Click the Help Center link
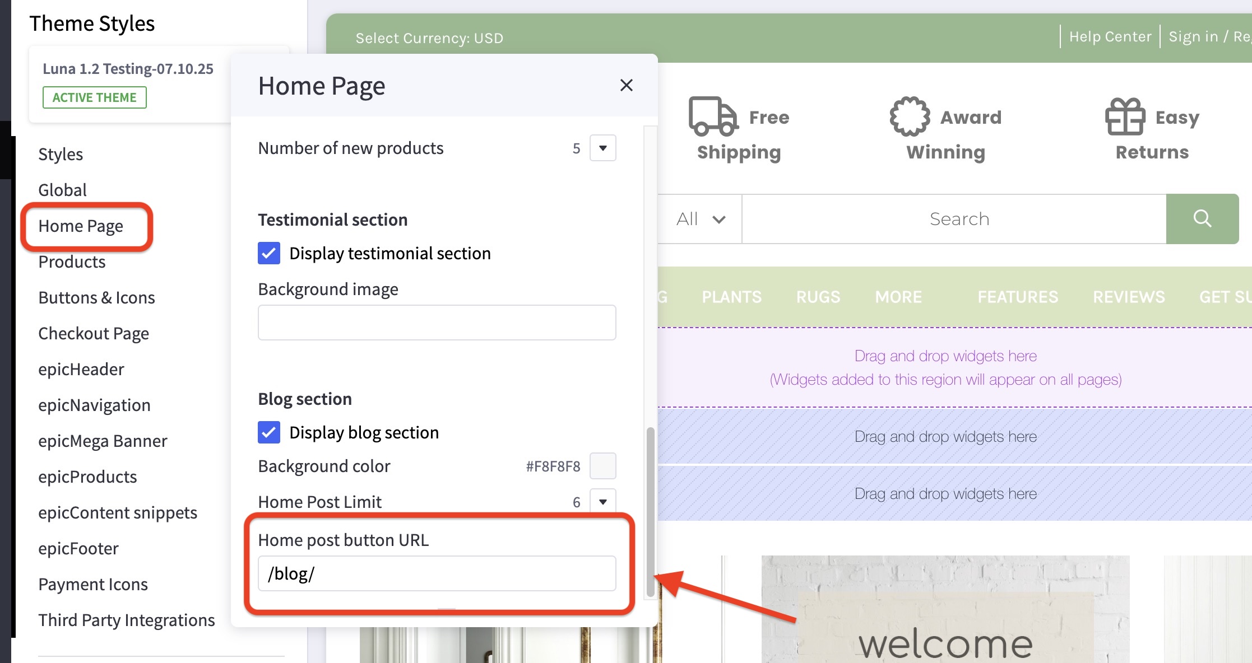 pyautogui.click(x=1109, y=36)
